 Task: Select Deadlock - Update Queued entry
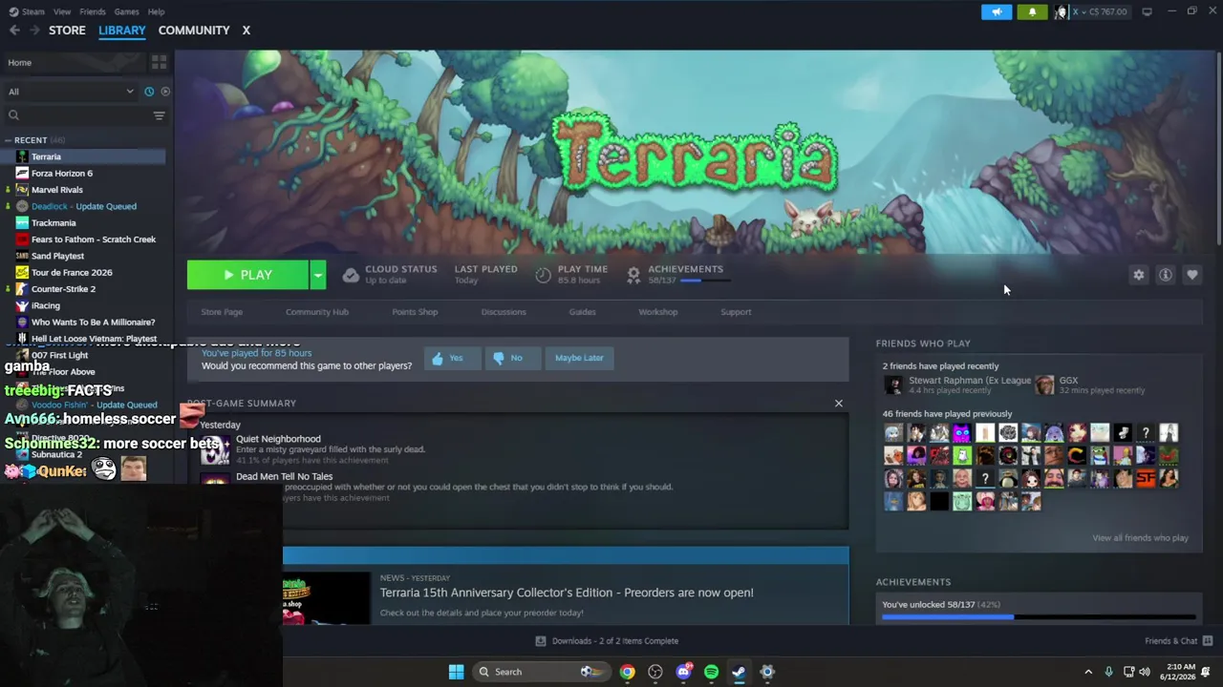point(83,206)
